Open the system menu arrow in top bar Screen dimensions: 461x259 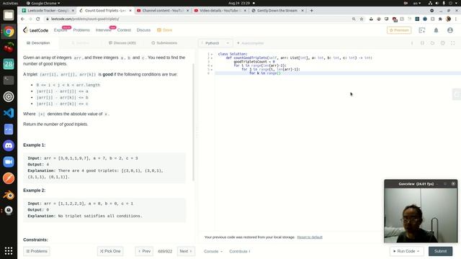coord(457,3)
